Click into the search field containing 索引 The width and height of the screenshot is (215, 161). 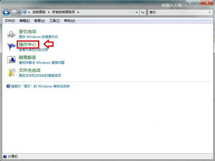point(178,12)
